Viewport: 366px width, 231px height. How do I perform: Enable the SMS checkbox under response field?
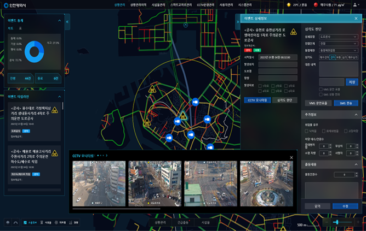click(321, 94)
